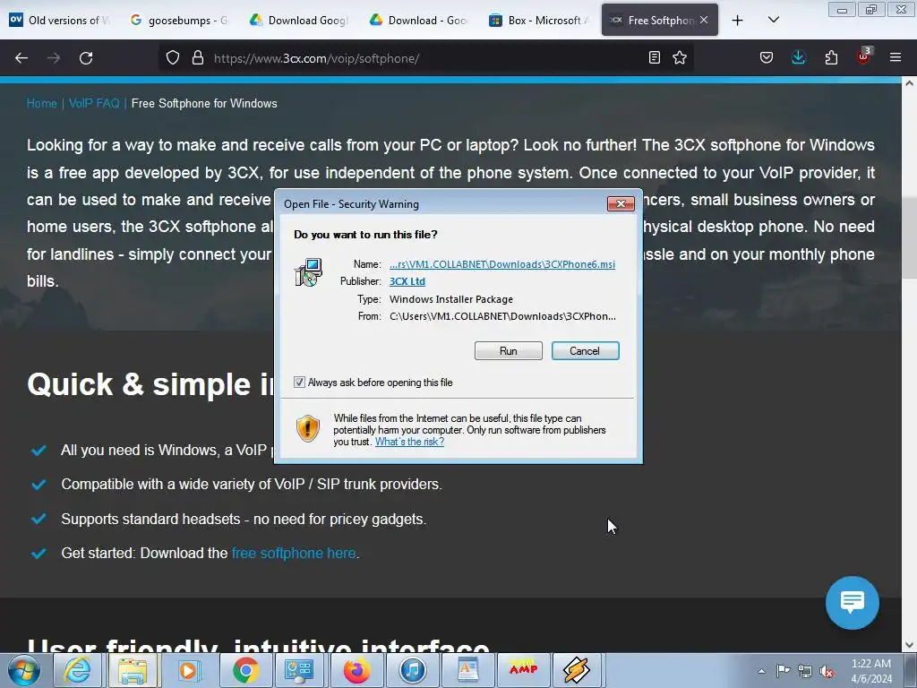The height and width of the screenshot is (688, 917).
Task: Go back using the browser back arrow
Action: point(21,58)
